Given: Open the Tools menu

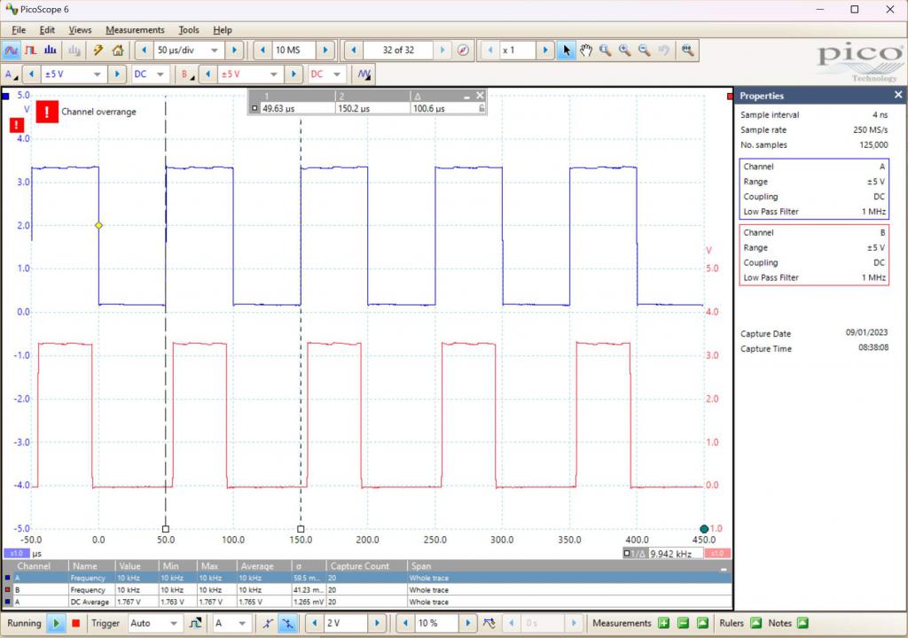Looking at the screenshot, I should 189,29.
